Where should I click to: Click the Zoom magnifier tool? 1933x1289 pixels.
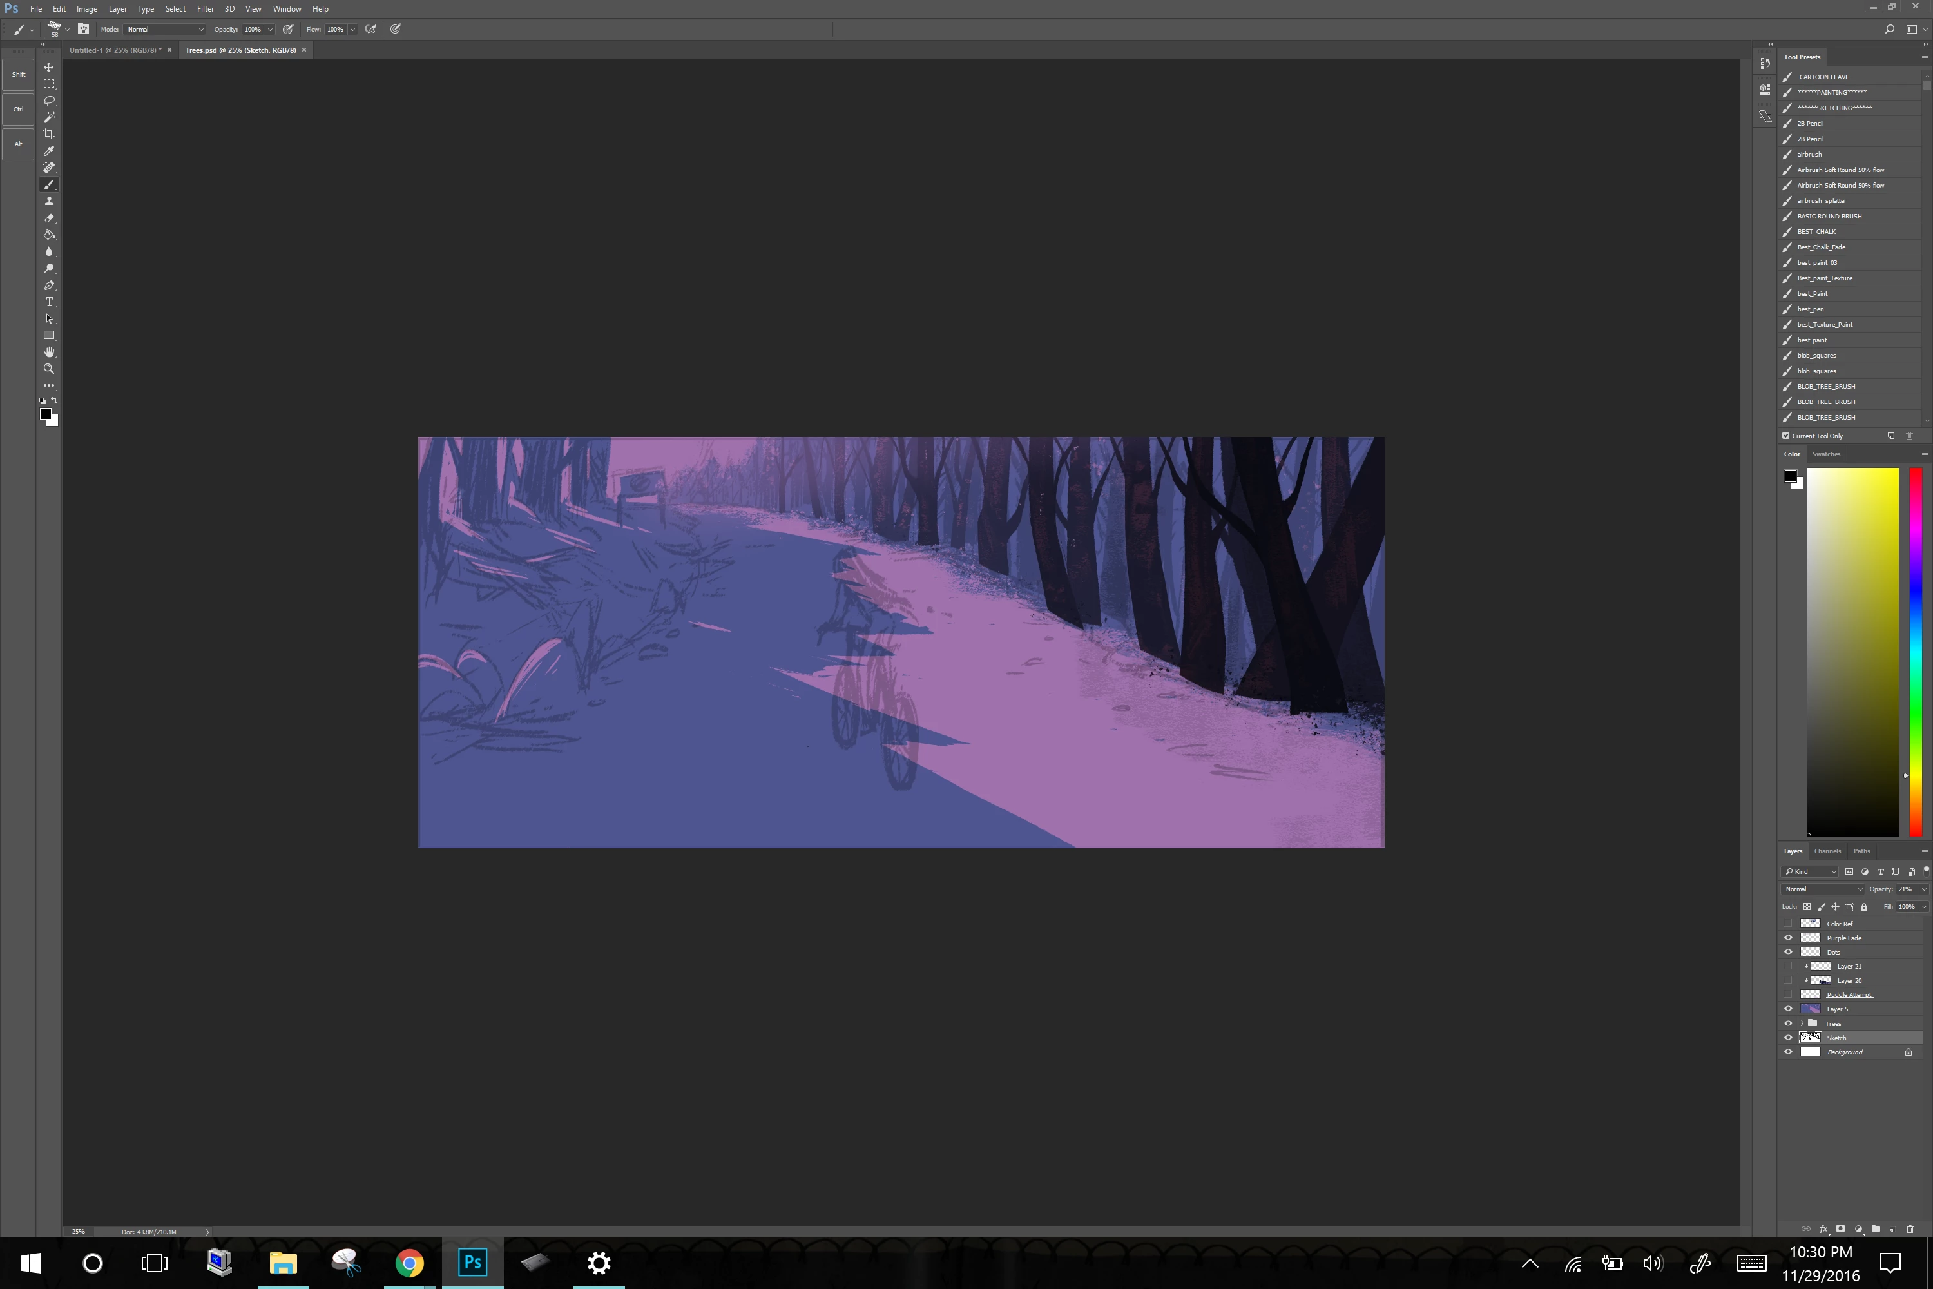click(48, 369)
